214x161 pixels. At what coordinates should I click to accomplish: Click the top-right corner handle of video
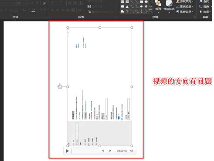point(132,27)
